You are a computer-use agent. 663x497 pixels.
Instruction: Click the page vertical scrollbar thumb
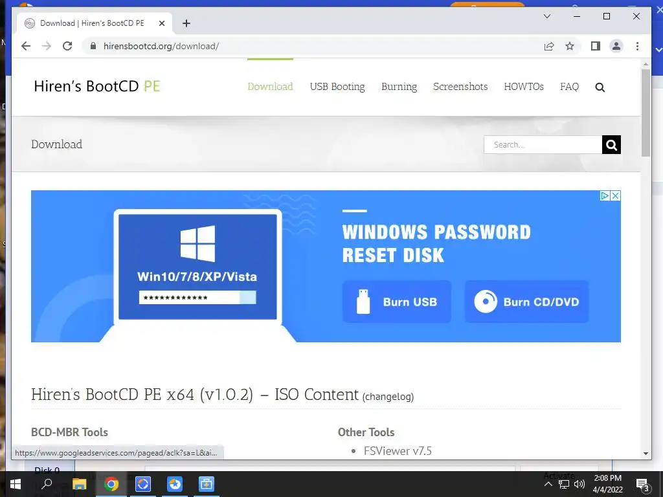(x=646, y=113)
